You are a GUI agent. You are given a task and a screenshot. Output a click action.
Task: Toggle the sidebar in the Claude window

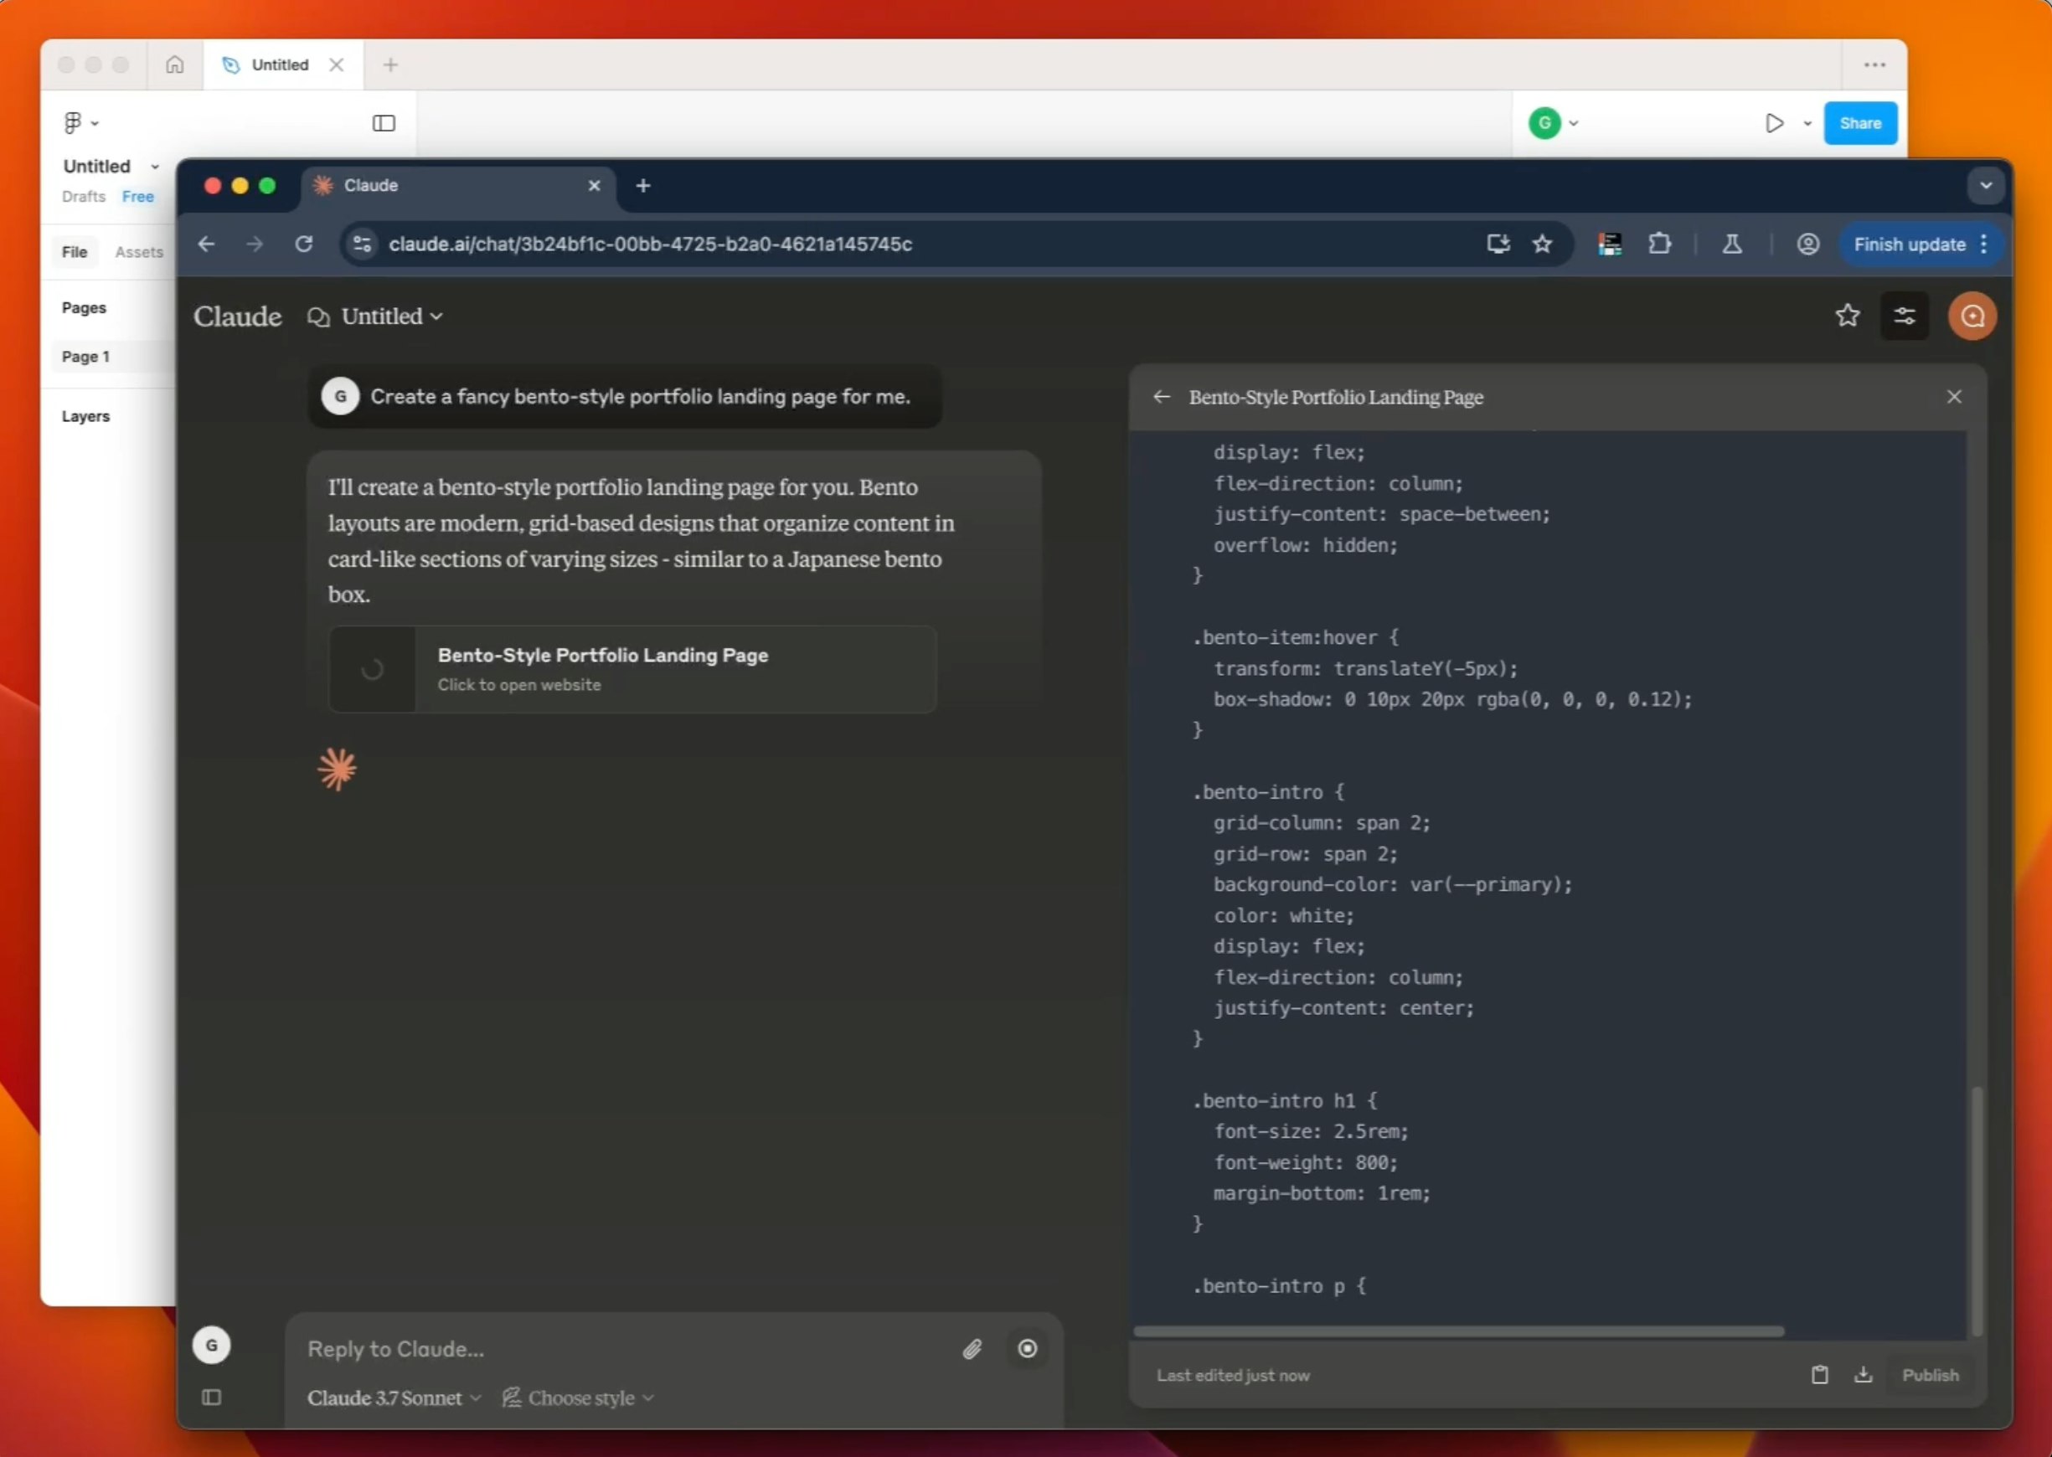pos(213,1397)
